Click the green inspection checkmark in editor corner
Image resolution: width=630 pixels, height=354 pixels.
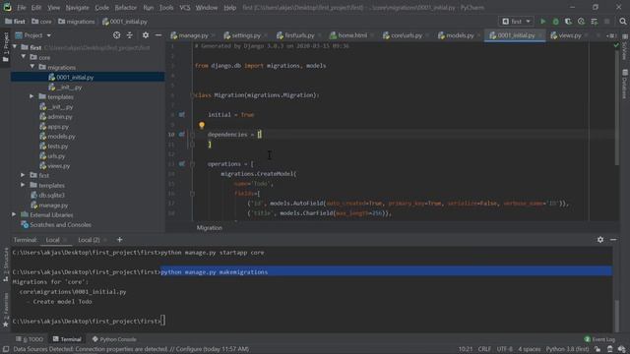(616, 46)
